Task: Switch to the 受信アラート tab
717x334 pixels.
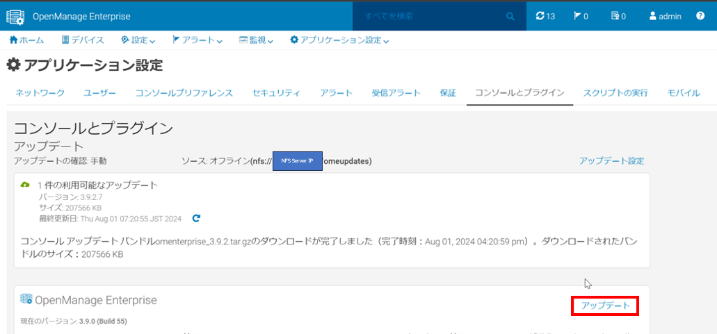Action: [x=396, y=93]
